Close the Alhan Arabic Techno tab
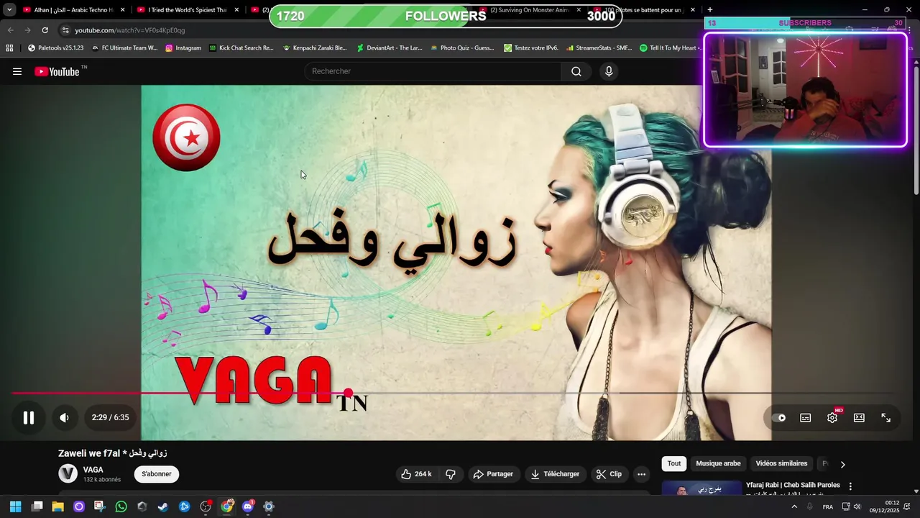The height and width of the screenshot is (518, 920). (x=122, y=10)
